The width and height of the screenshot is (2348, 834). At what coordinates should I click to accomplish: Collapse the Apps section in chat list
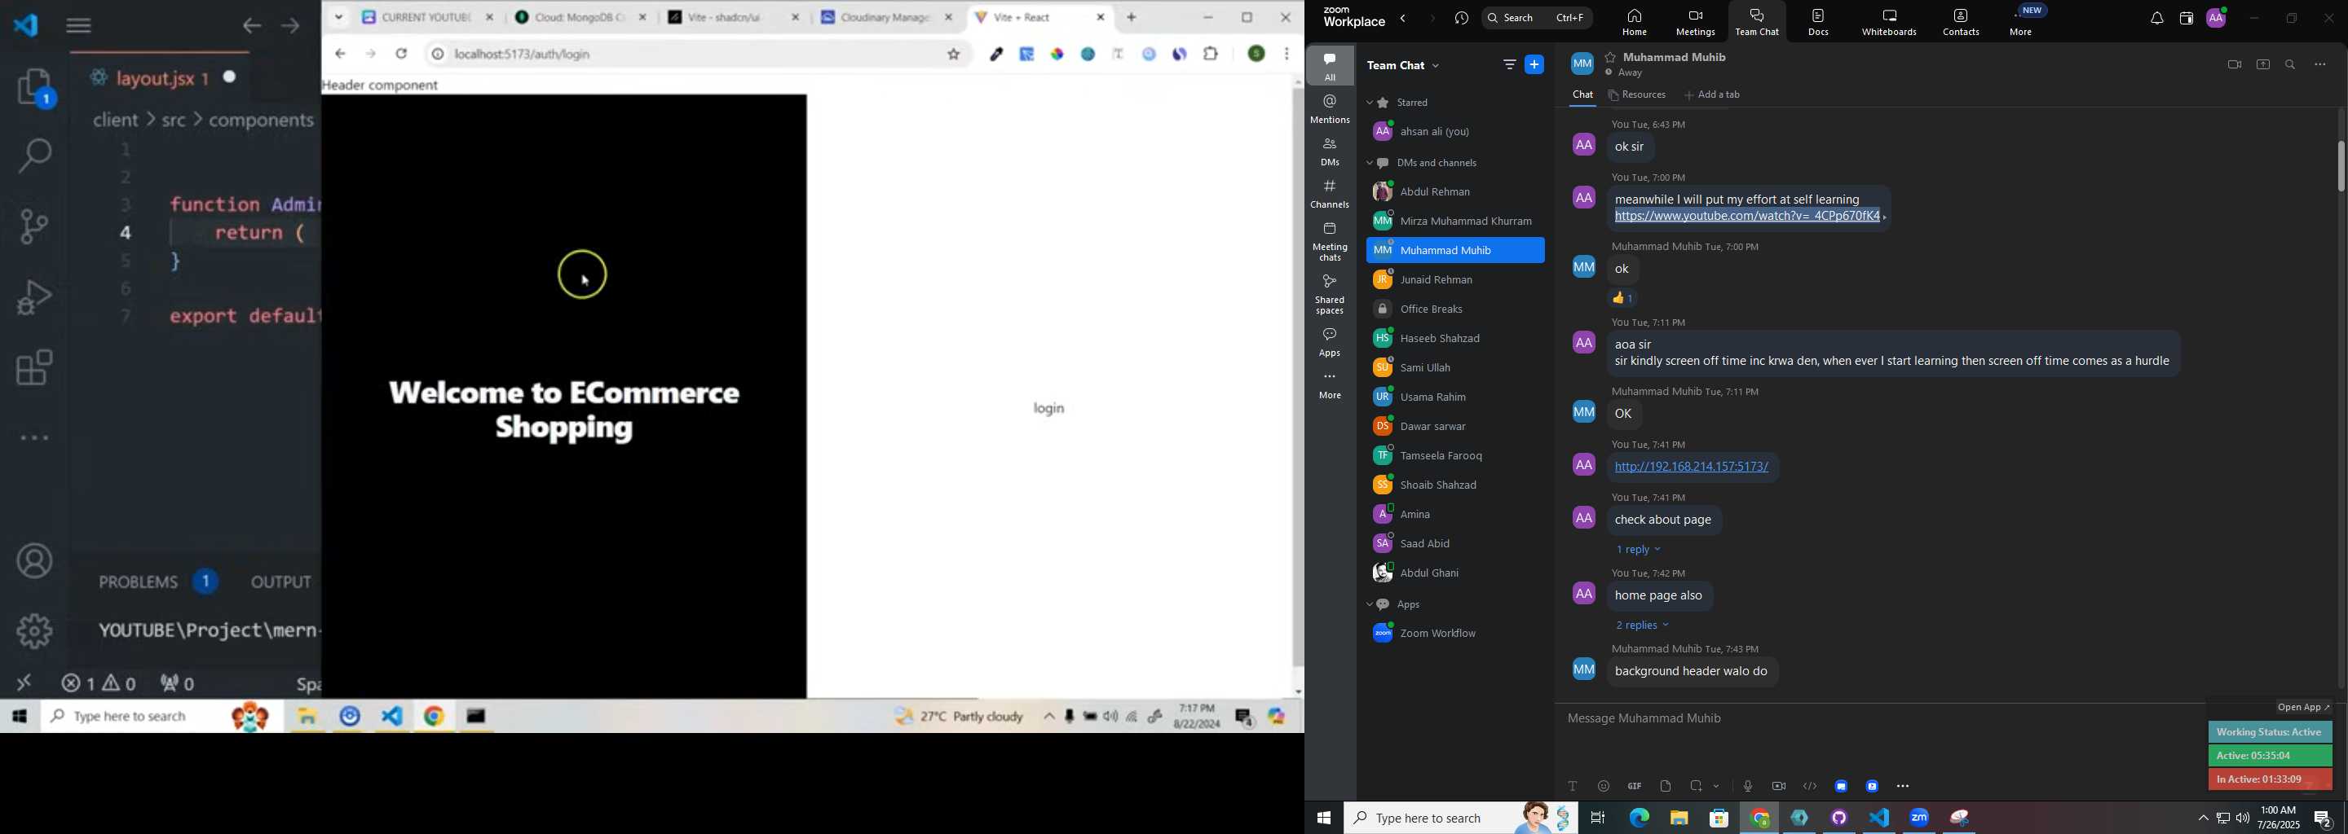click(x=1370, y=605)
